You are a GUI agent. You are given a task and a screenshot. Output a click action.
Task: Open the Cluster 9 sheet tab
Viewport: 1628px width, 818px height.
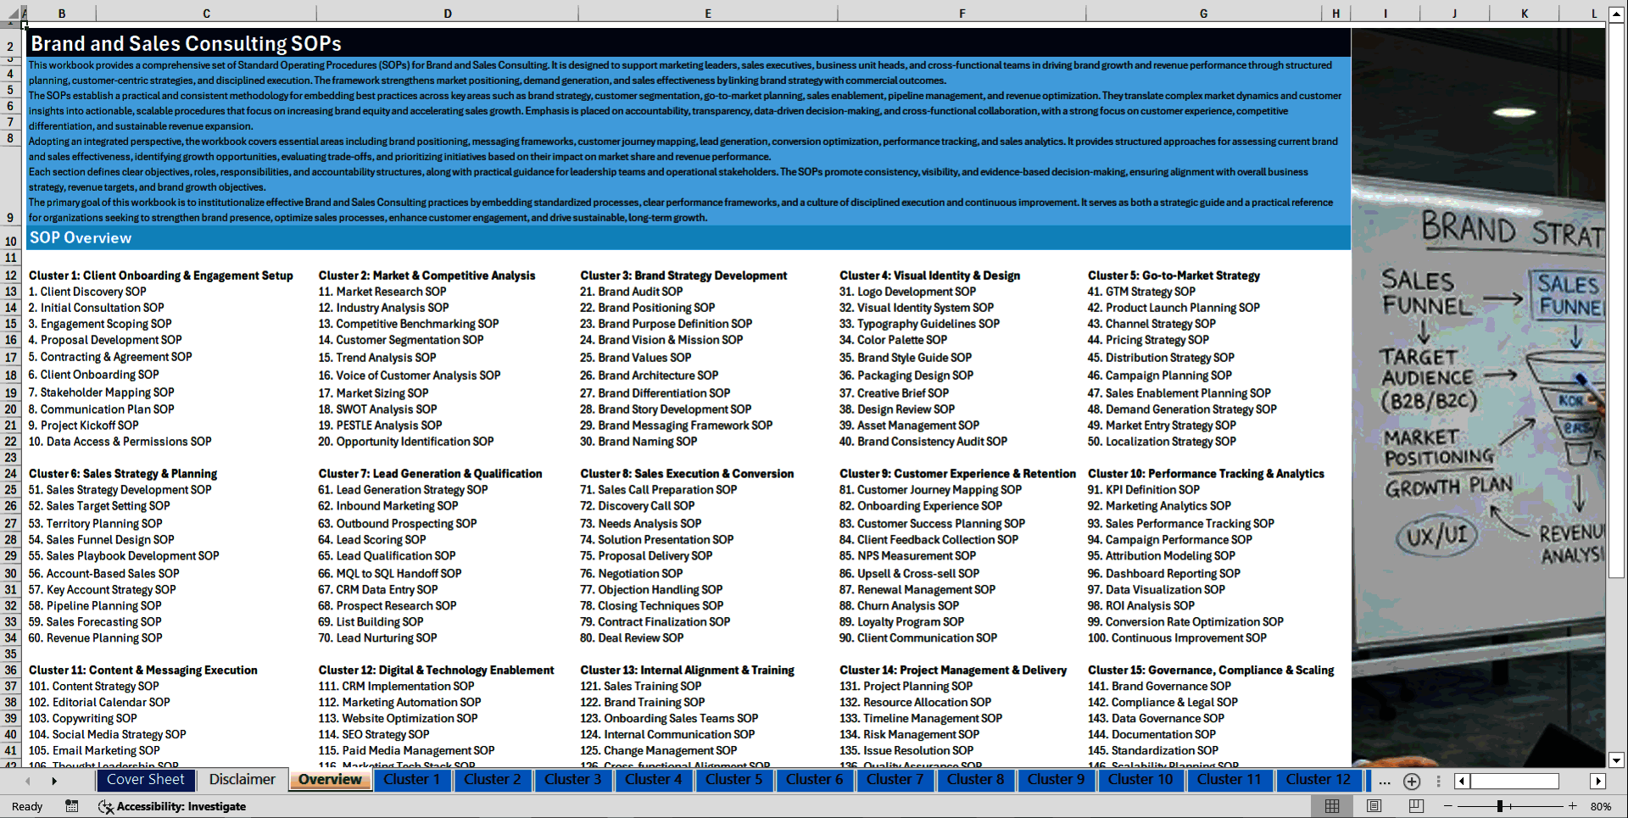coord(1056,780)
